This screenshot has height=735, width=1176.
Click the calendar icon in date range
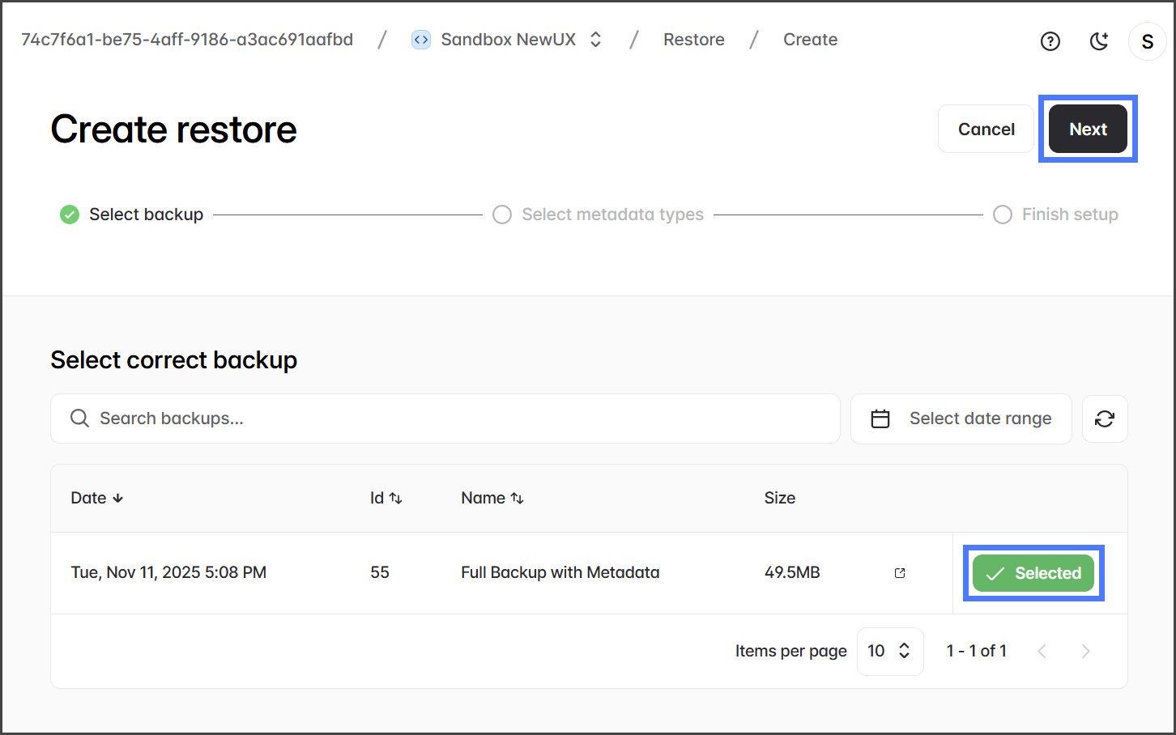[880, 418]
